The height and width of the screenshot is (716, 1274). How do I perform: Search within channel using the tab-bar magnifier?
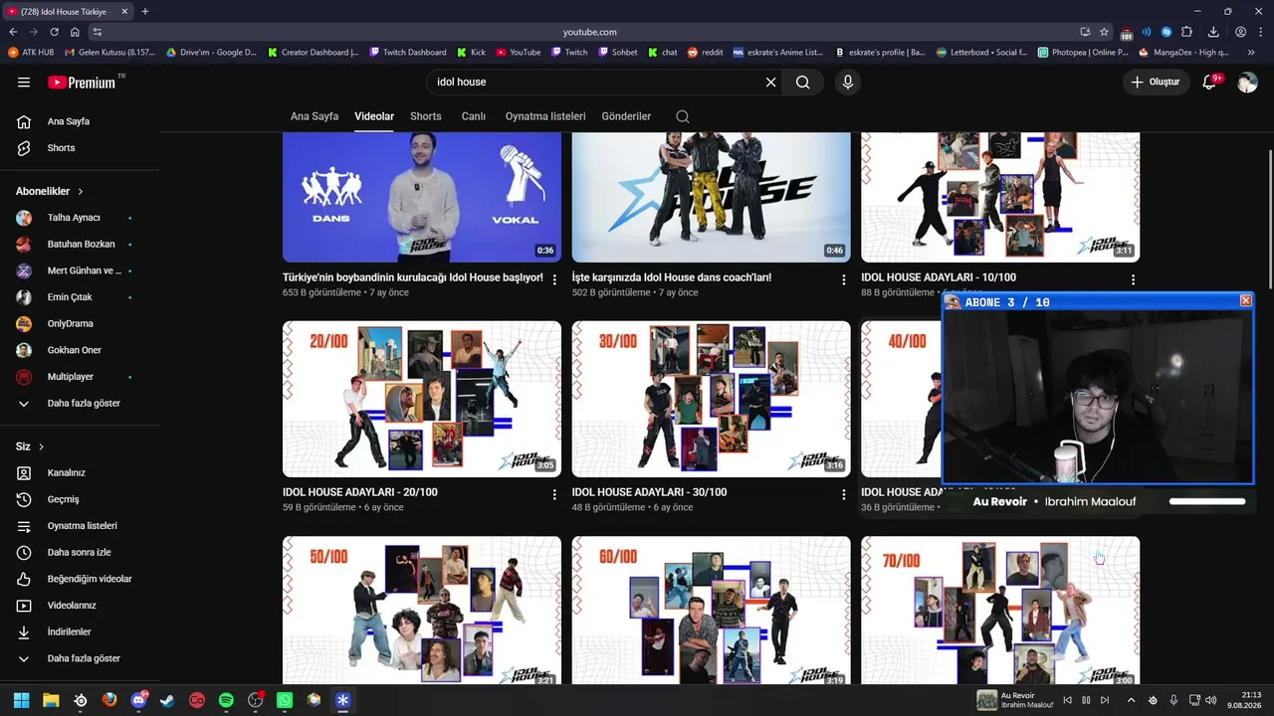tap(683, 116)
